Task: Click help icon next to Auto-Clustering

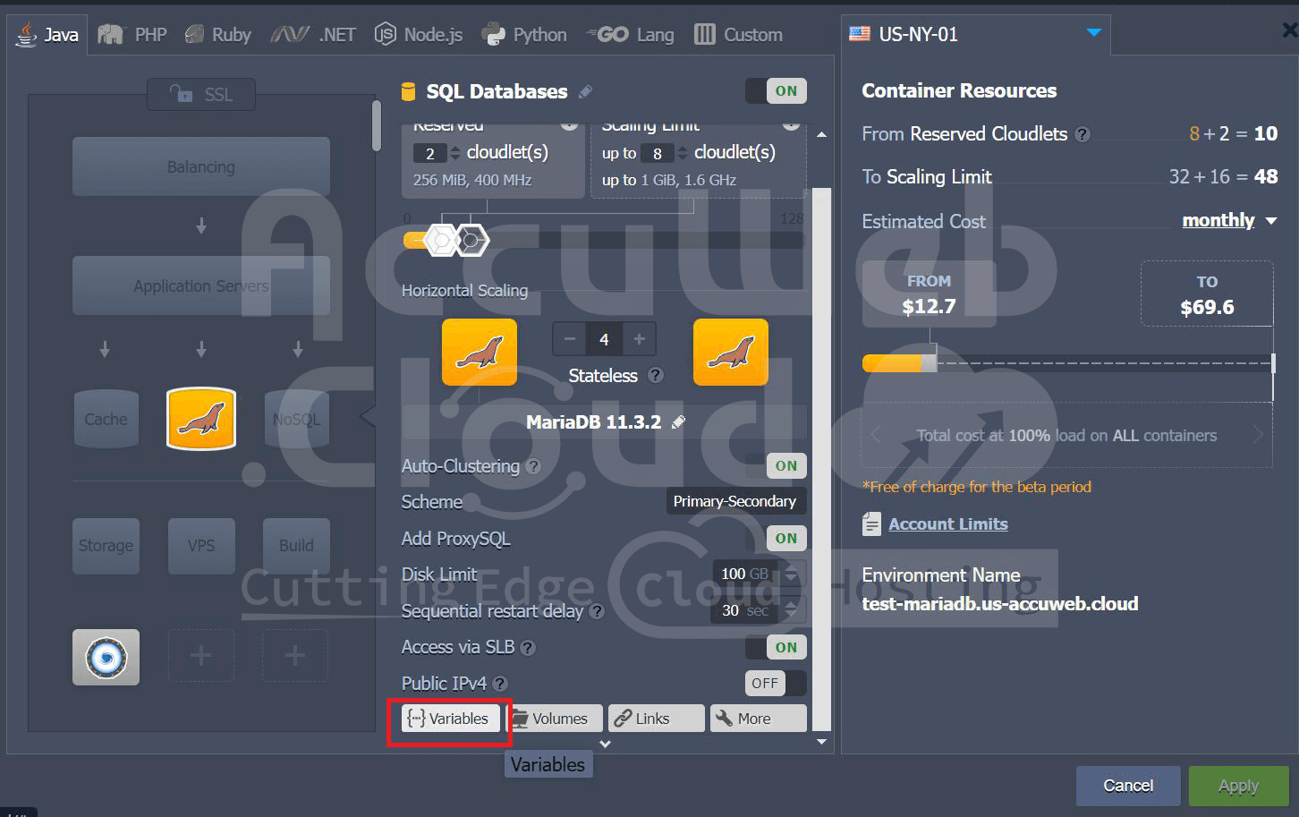Action: (x=534, y=466)
